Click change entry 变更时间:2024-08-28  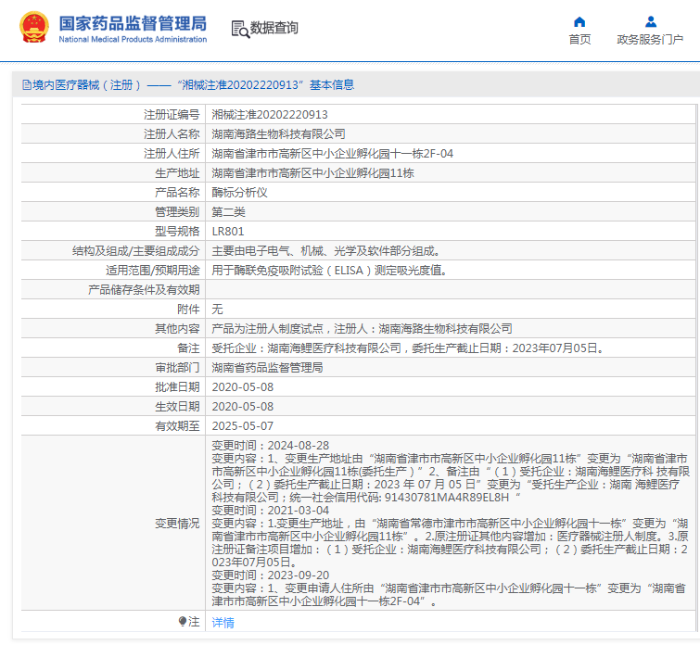pos(270,446)
